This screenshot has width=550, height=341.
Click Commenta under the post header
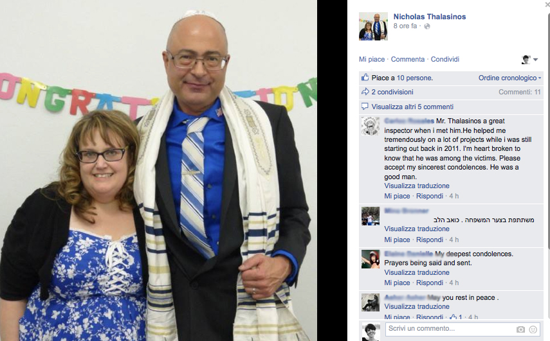pos(408,59)
